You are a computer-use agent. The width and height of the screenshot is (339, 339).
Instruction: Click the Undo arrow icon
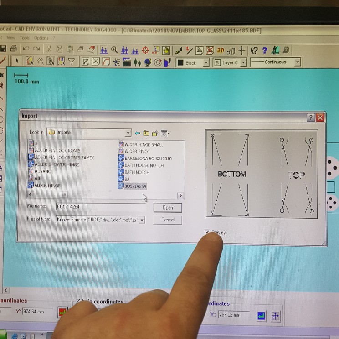coord(26,49)
